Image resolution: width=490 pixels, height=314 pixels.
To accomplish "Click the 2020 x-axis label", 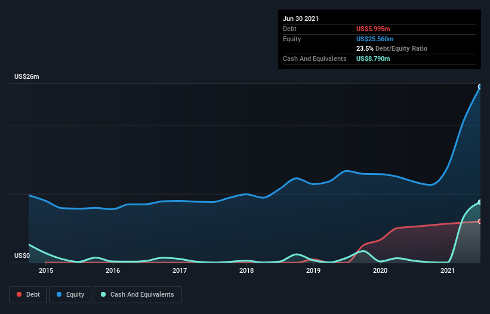I will (x=380, y=270).
